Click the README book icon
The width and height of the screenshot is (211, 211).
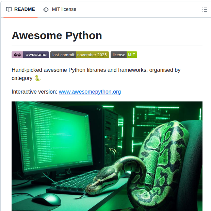click(9, 10)
